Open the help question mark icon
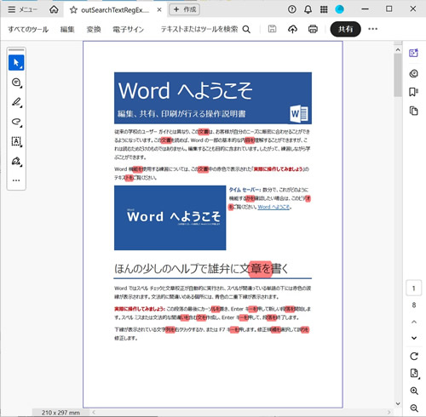This screenshot has width=426, height=417. click(292, 9)
